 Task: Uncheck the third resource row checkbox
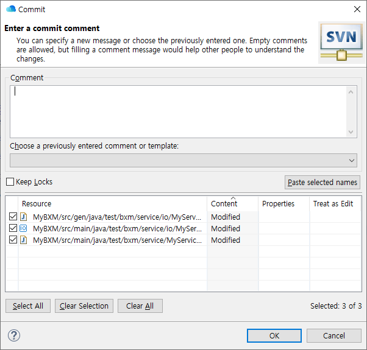point(13,240)
